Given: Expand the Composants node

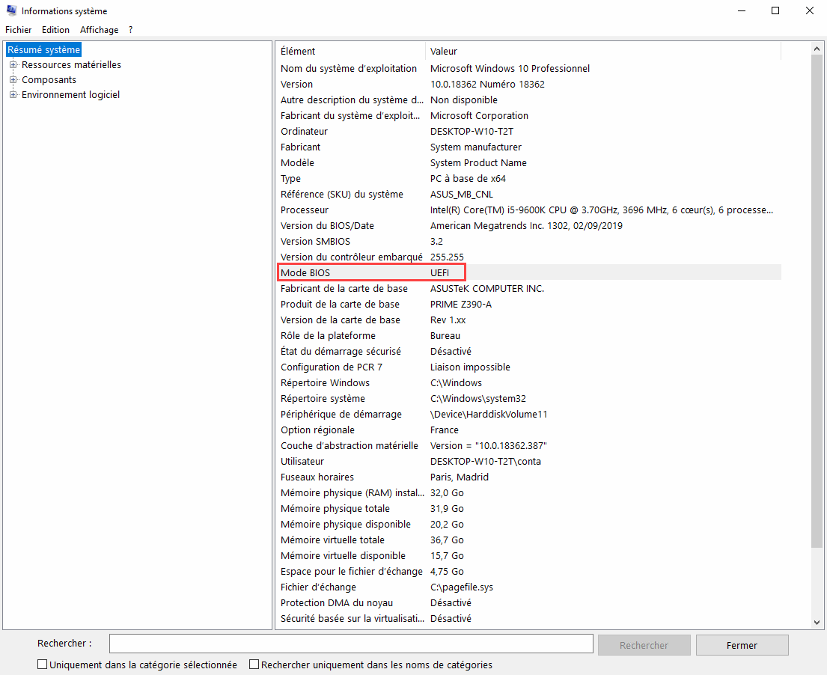Looking at the screenshot, I should 13,79.
